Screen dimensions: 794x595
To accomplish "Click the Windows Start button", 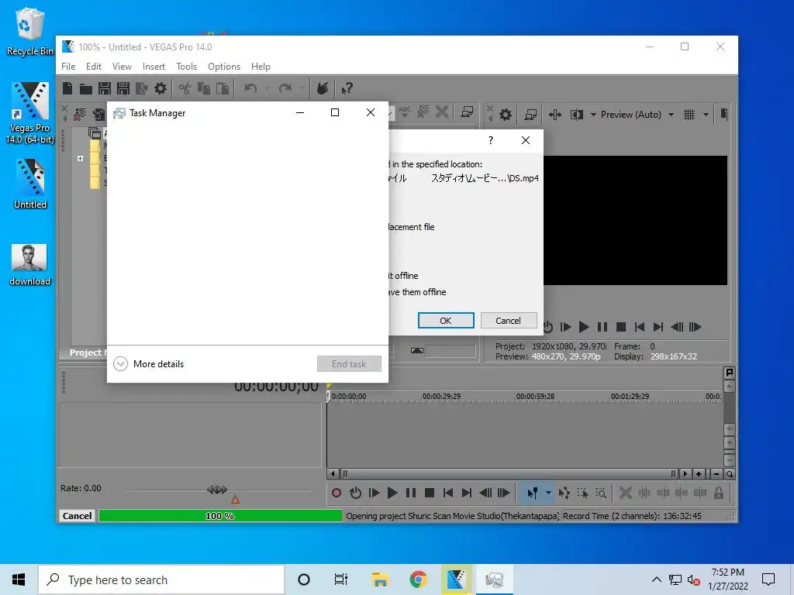I will pos(19,580).
